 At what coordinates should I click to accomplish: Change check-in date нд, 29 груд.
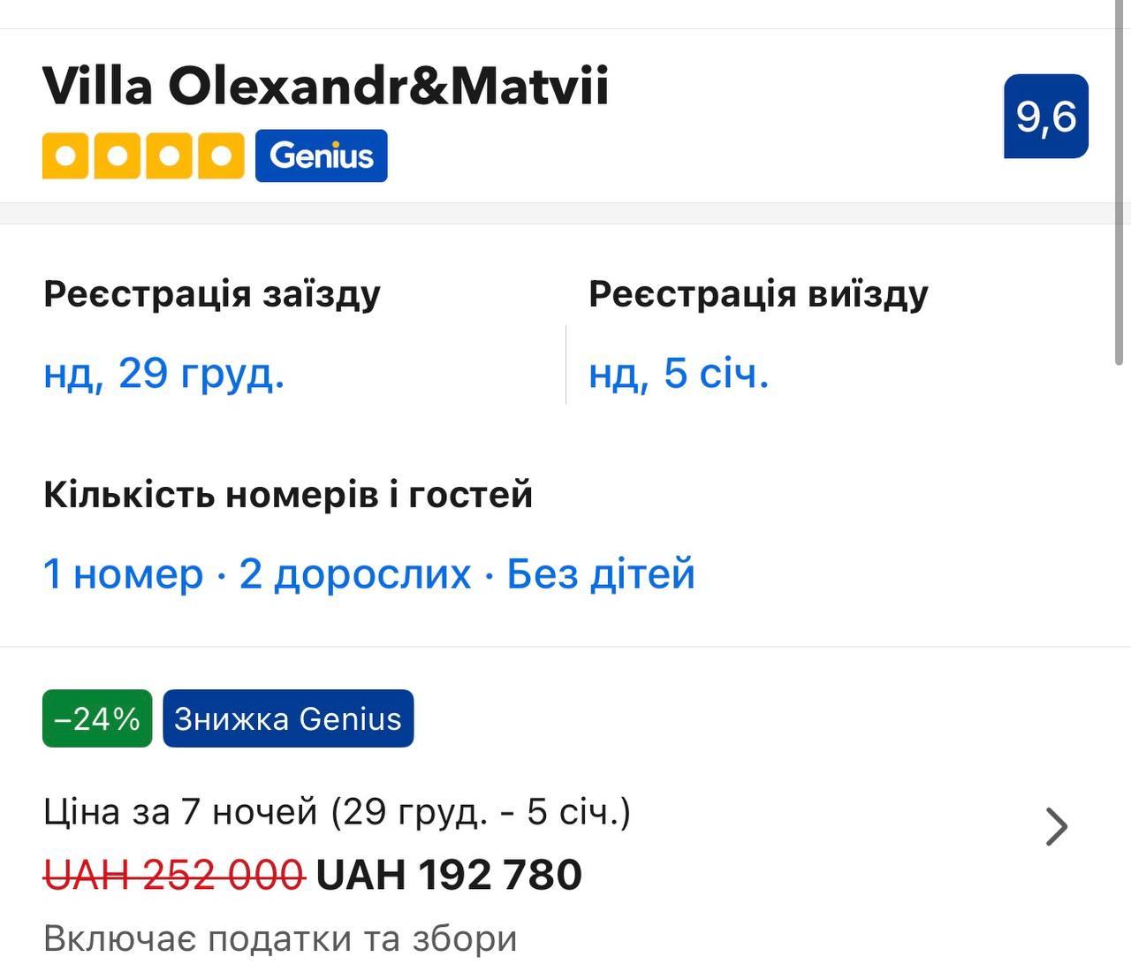coord(164,373)
